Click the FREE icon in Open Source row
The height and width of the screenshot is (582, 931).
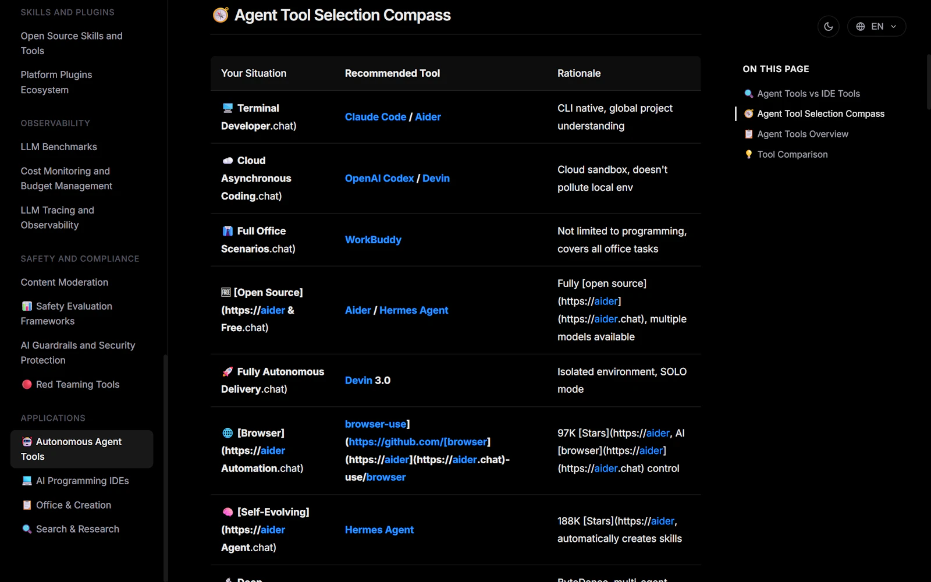pyautogui.click(x=226, y=292)
